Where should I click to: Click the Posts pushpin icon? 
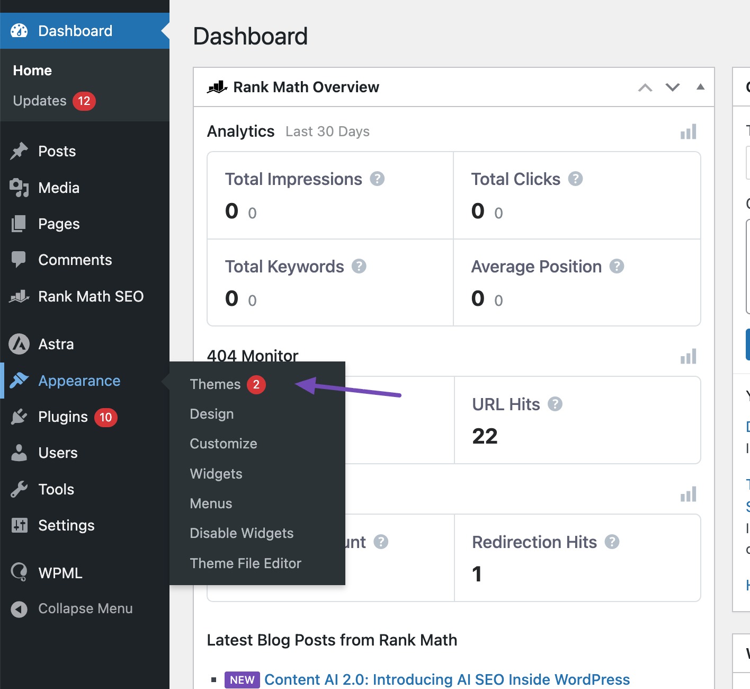tap(19, 152)
